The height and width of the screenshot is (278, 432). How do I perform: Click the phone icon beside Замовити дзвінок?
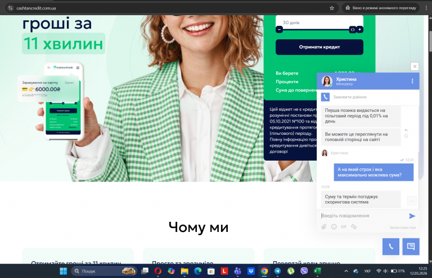pyautogui.click(x=325, y=97)
